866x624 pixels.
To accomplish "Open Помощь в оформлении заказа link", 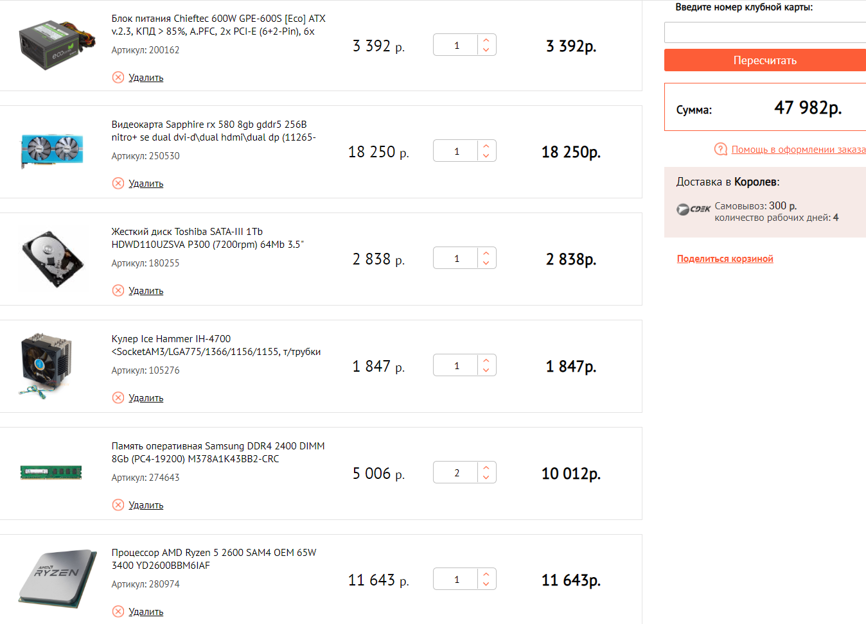I will [798, 150].
